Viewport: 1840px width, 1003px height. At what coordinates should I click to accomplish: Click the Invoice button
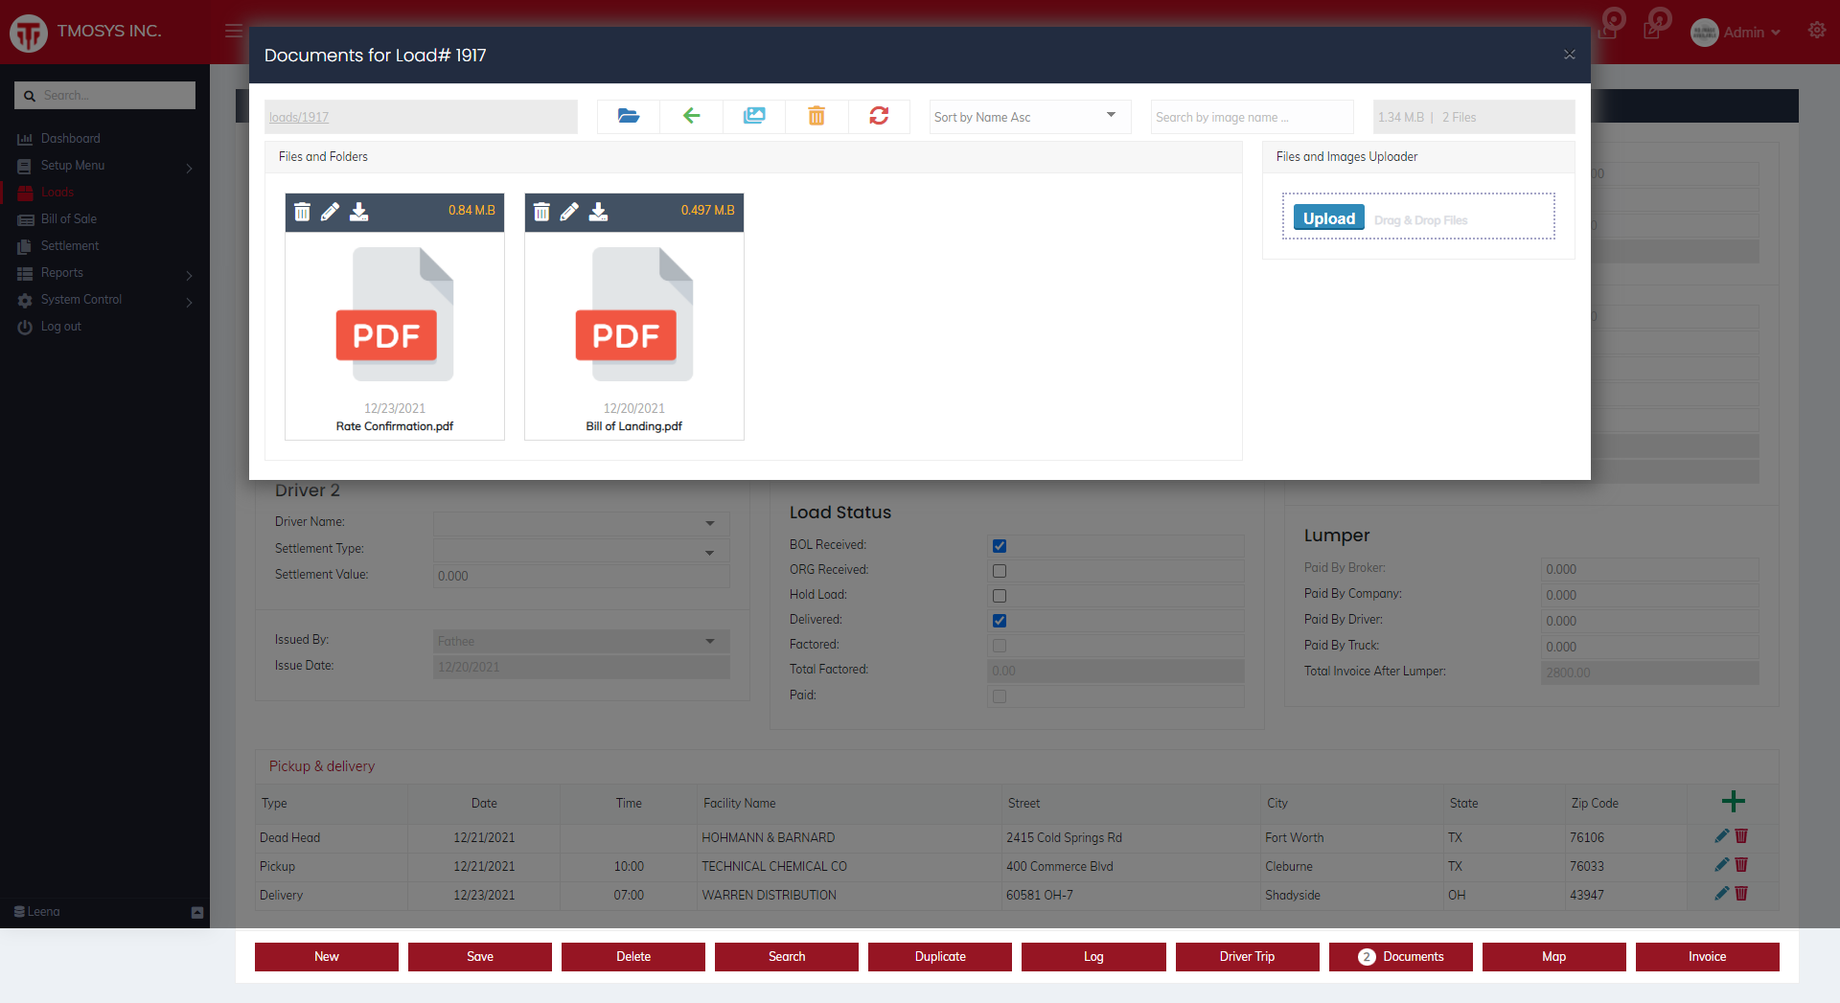click(1707, 956)
